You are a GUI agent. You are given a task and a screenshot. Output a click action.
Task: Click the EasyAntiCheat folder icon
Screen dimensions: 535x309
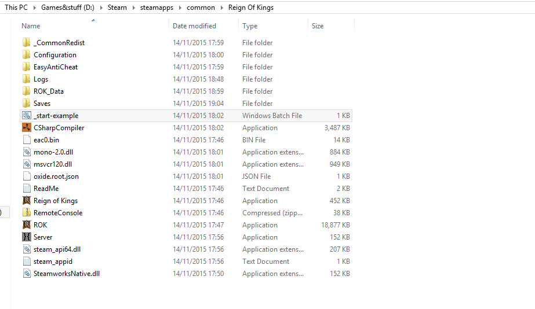pos(26,67)
